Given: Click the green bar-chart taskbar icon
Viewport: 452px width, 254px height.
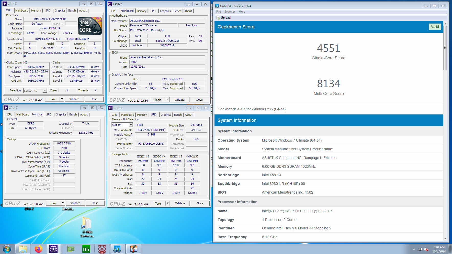Looking at the screenshot, I should pos(86,249).
